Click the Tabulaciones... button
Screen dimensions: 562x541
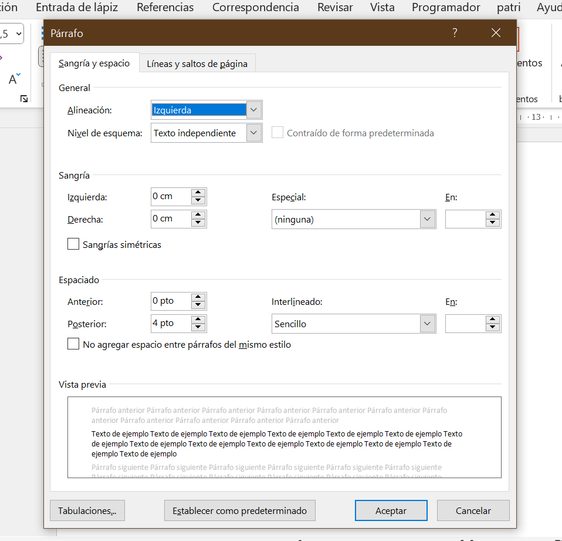[87, 510]
